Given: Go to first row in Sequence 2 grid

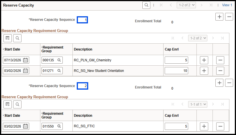Looking at the screenshot, I should click(x=173, y=104).
